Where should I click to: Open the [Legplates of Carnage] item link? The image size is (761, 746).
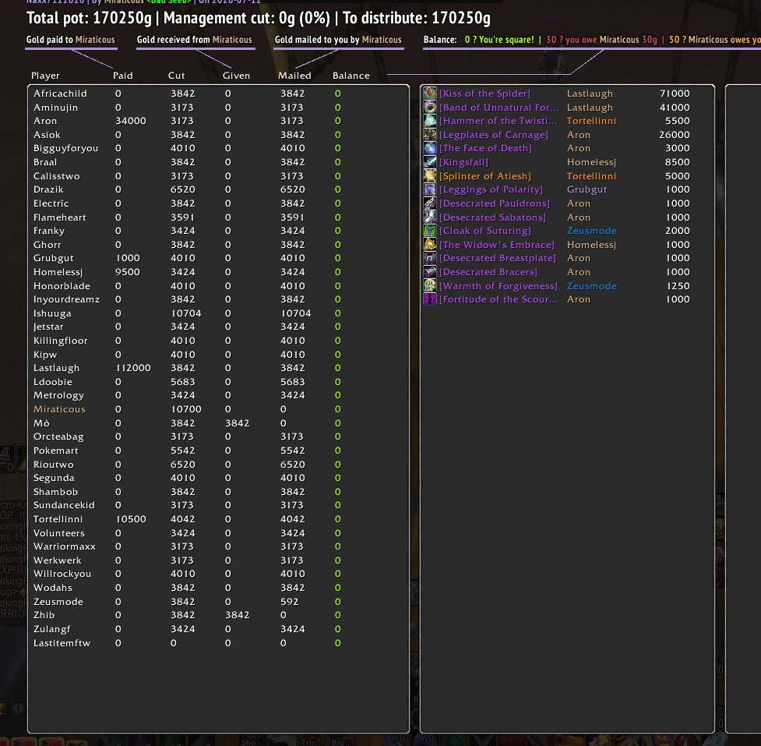pyautogui.click(x=494, y=135)
